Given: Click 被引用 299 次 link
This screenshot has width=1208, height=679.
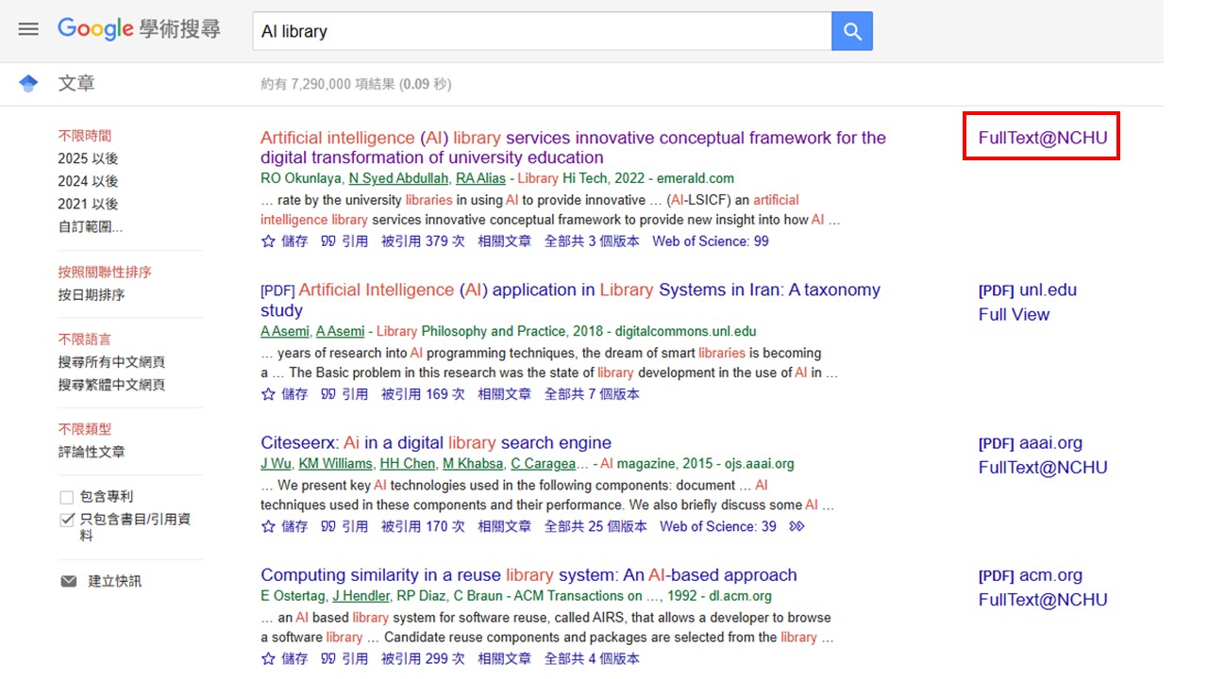Looking at the screenshot, I should [x=423, y=658].
